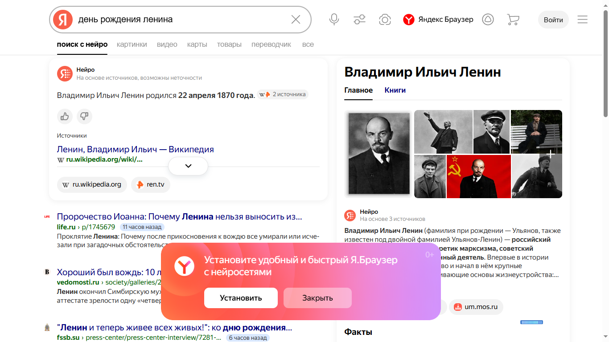The height and width of the screenshot is (342, 609).
Task: Click the microphone voice search icon
Action: click(x=334, y=19)
